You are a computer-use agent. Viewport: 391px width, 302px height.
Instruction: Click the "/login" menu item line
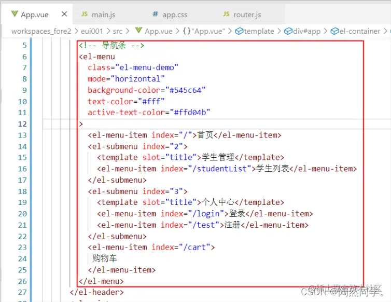[x=205, y=214]
